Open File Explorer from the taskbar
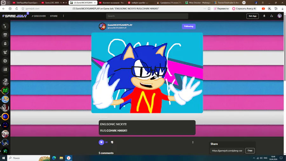Image resolution: width=286 pixels, height=161 pixels. (61, 158)
